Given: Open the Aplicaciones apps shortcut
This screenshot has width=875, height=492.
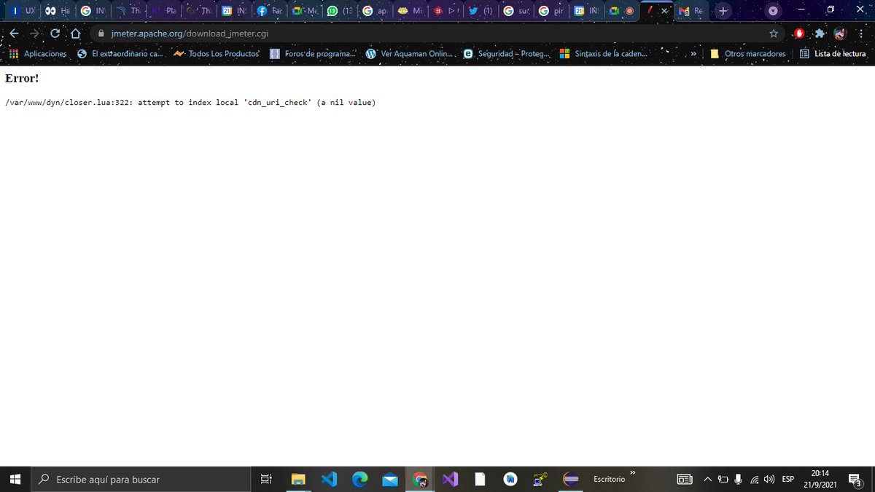Looking at the screenshot, I should pos(37,54).
